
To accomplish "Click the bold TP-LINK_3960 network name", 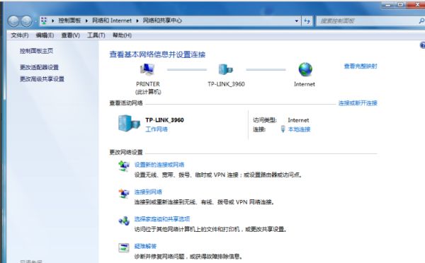I will (164, 120).
